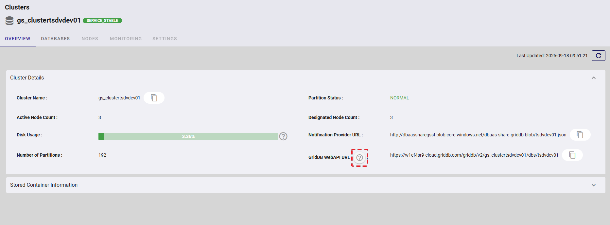
Task: Refresh the cluster overview data
Action: click(598, 56)
